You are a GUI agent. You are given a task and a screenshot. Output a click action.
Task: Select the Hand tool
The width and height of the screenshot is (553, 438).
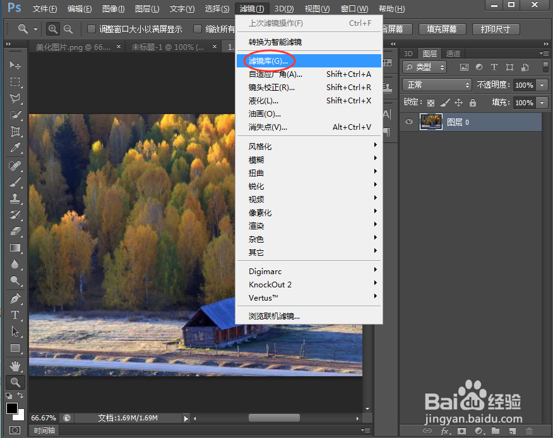[x=15, y=366]
